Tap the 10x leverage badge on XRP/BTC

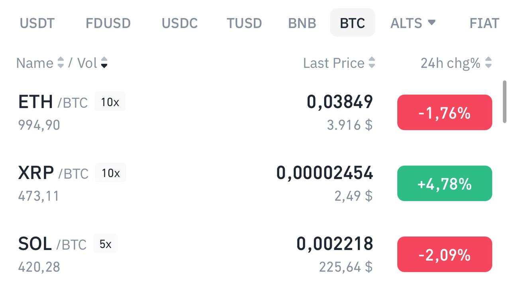[110, 173]
